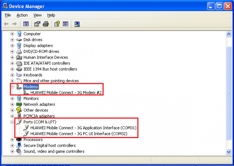This screenshot has height=166, width=234.
Task: Collapse the Modems category
Action: 12,87
